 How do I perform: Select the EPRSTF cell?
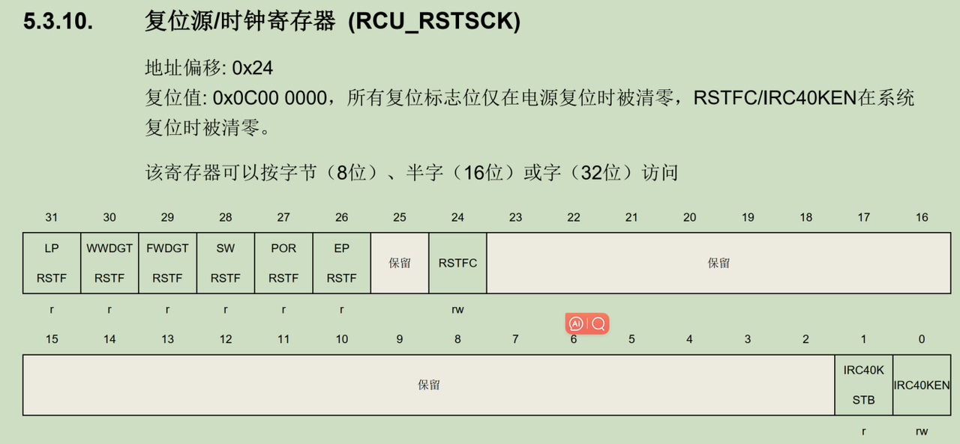[x=341, y=263]
